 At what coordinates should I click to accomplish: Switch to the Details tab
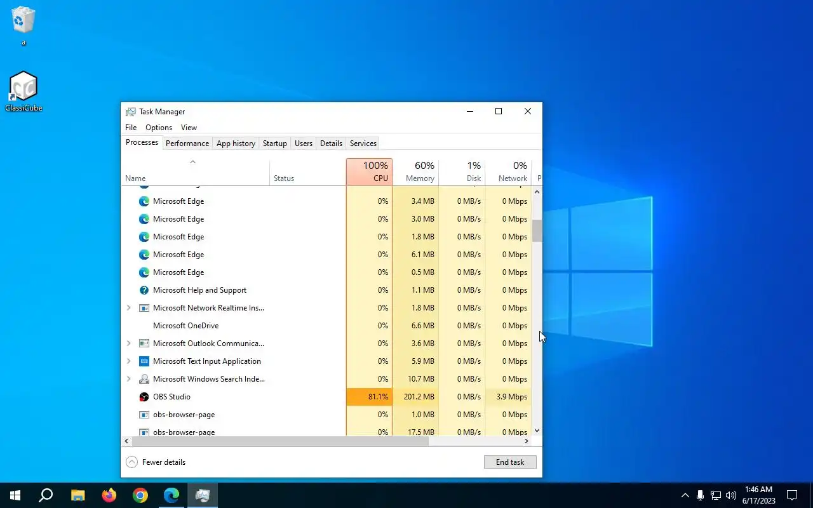331,144
